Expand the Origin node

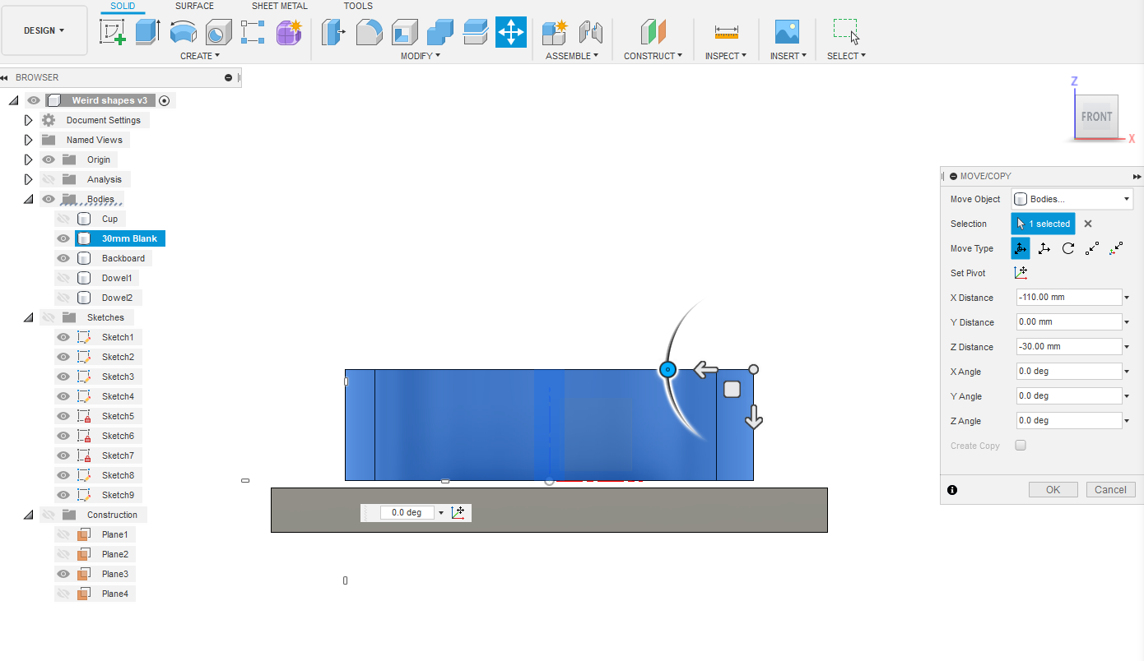(29, 159)
